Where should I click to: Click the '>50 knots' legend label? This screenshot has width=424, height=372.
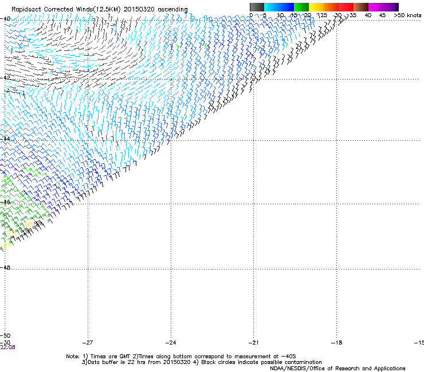407,15
